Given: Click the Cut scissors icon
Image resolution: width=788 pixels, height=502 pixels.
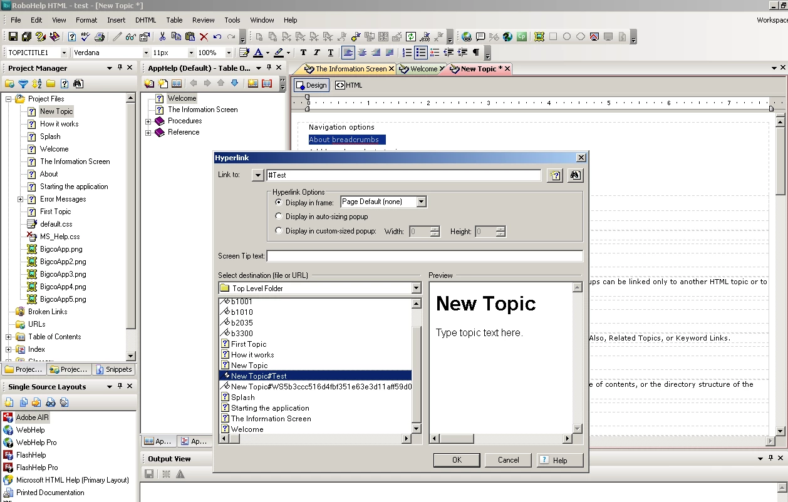Looking at the screenshot, I should click(x=163, y=37).
